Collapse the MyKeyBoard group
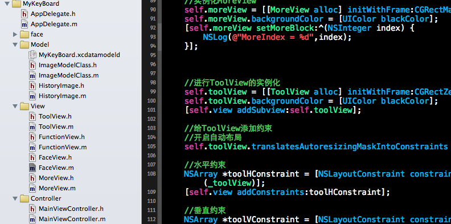451x224 pixels. (7, 4)
